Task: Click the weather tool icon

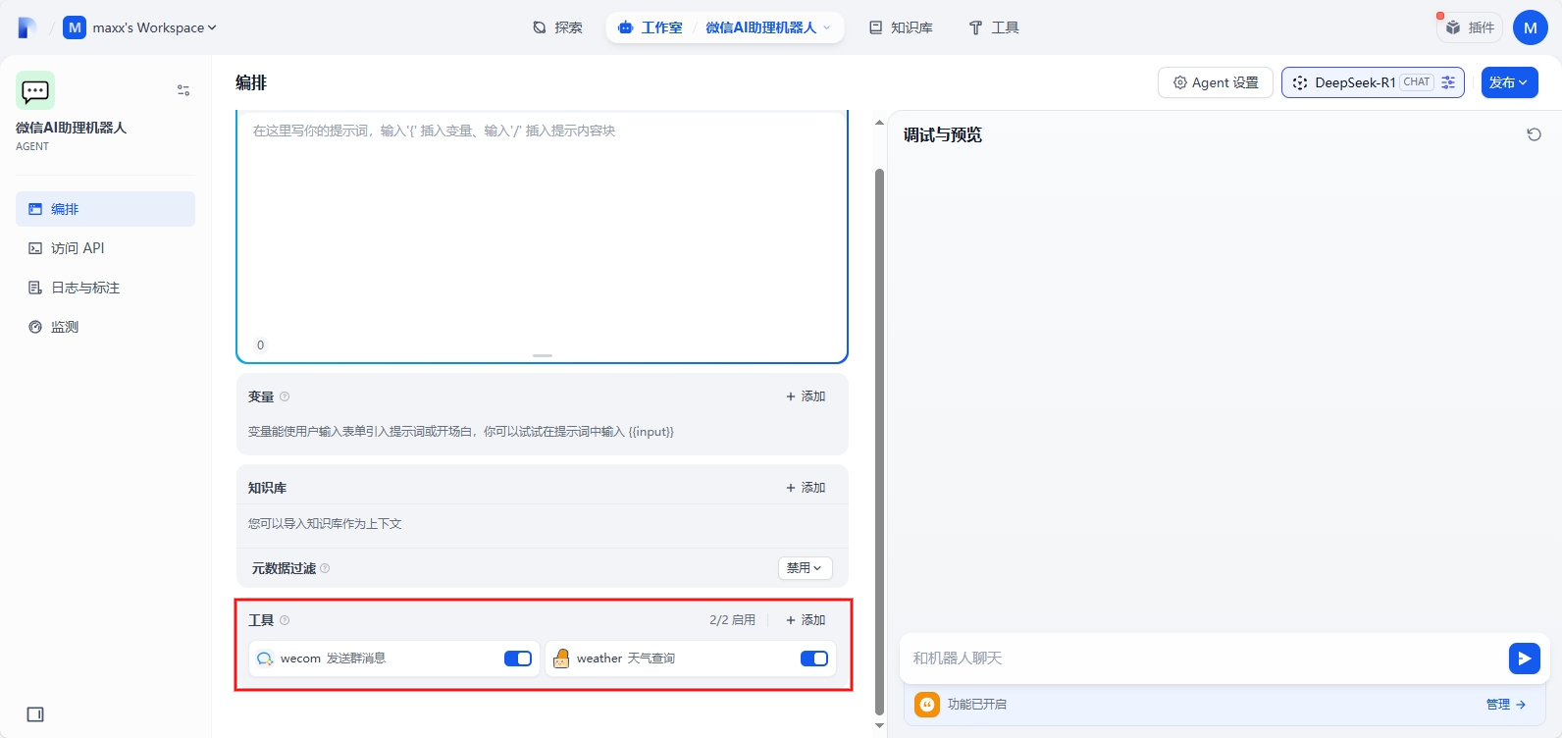Action: (x=561, y=659)
